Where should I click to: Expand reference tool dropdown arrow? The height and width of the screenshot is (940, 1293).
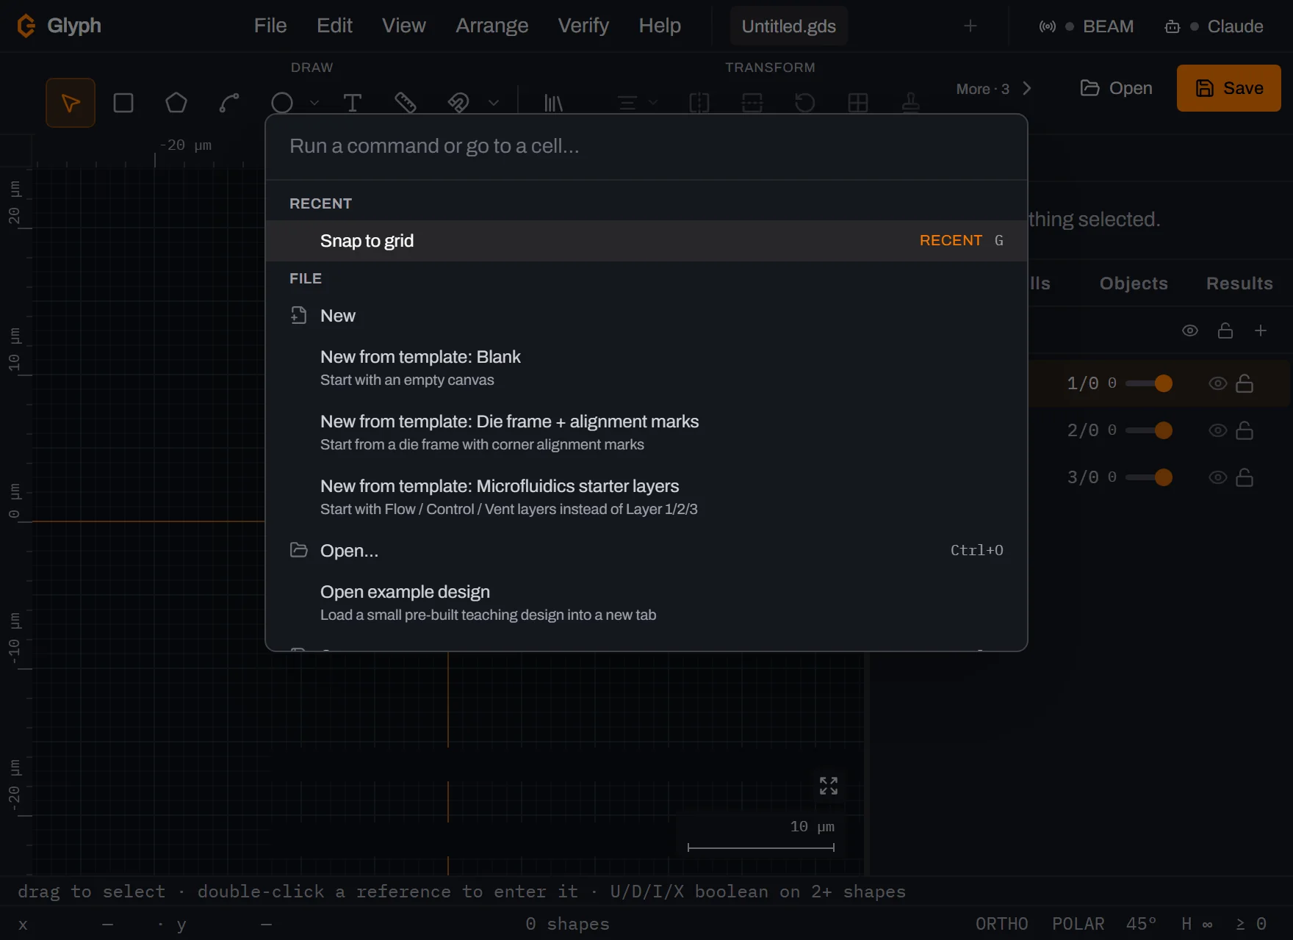(x=494, y=103)
